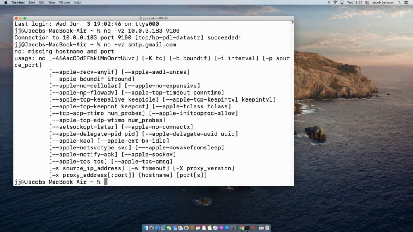
Task: Open the App Store from the Dock
Action: point(227,228)
